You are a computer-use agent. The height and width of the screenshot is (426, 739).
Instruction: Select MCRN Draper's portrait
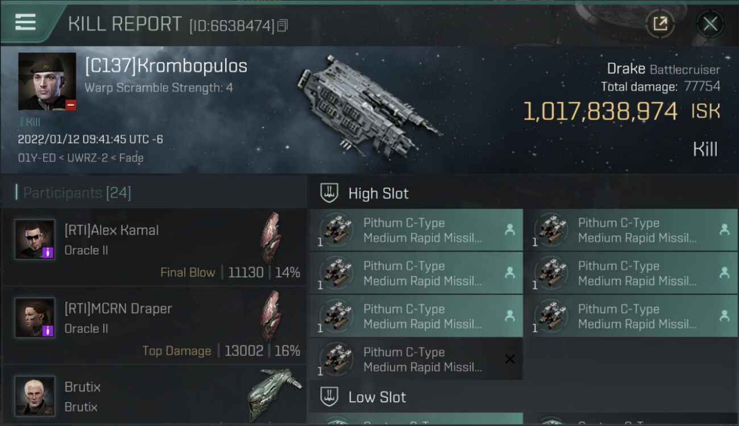[35, 318]
